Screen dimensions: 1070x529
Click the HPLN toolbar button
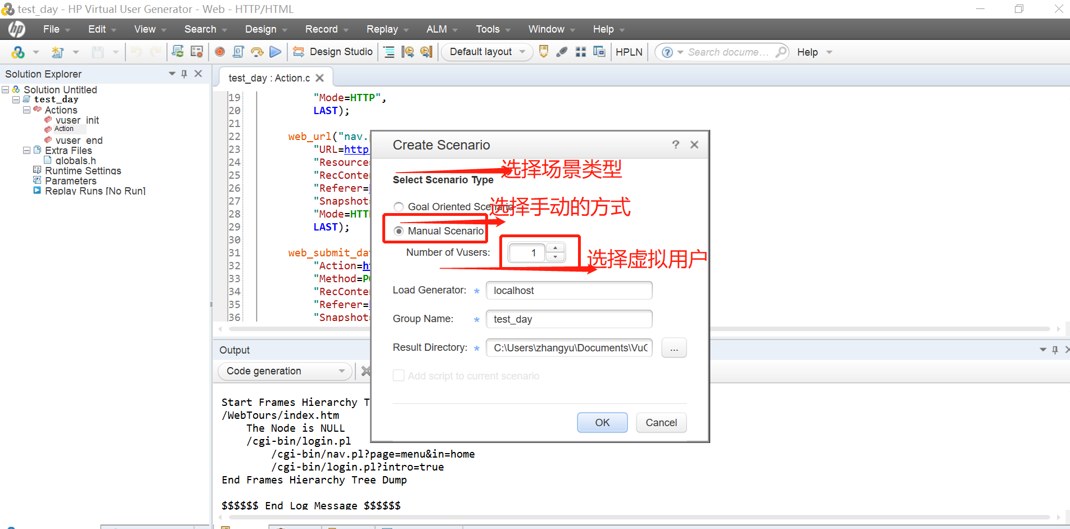[x=629, y=52]
